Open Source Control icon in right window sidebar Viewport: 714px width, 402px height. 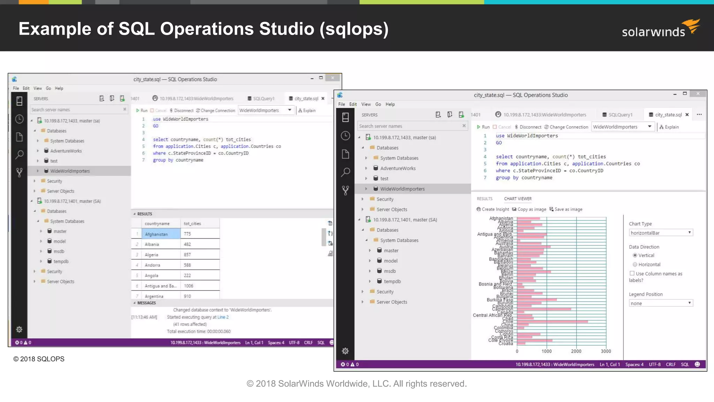(345, 190)
